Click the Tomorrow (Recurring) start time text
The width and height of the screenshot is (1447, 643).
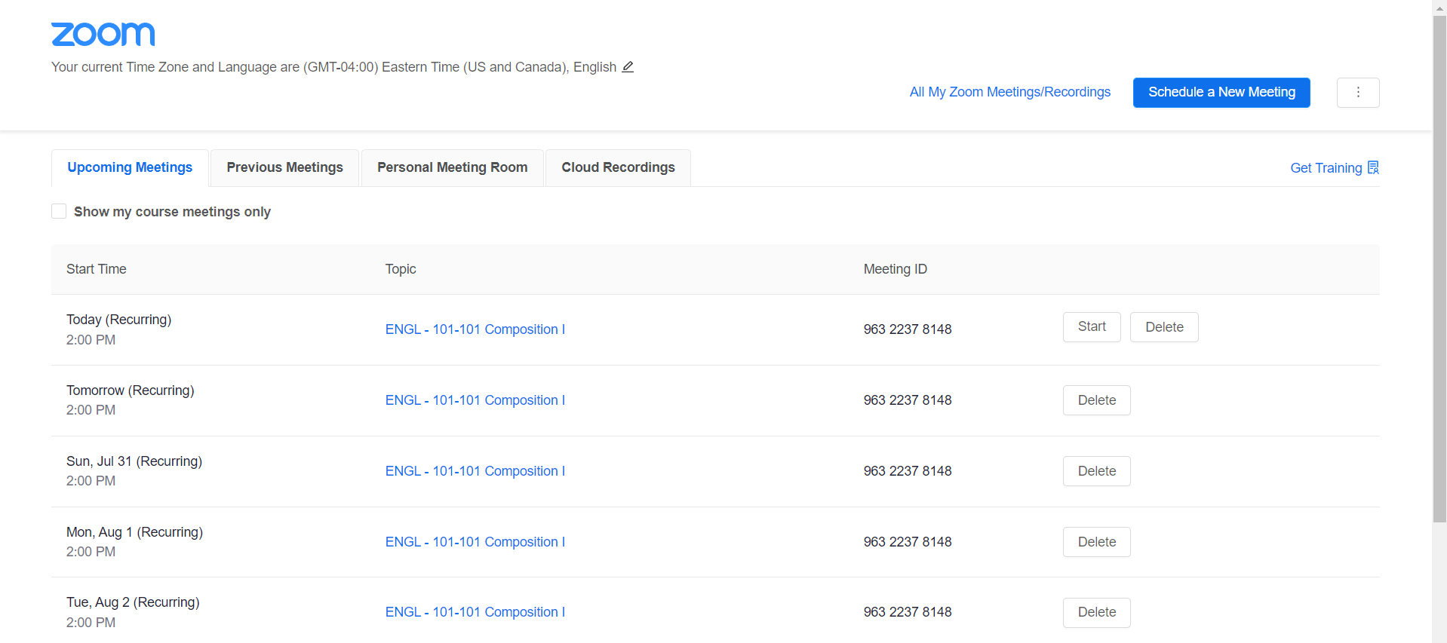click(x=131, y=390)
